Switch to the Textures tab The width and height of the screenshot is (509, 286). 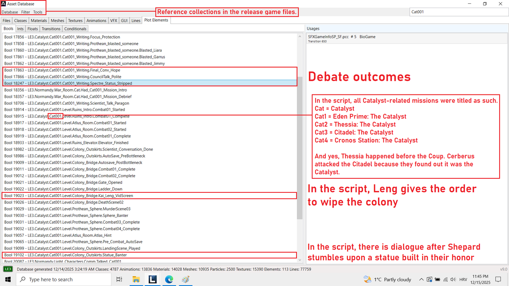pyautogui.click(x=76, y=20)
